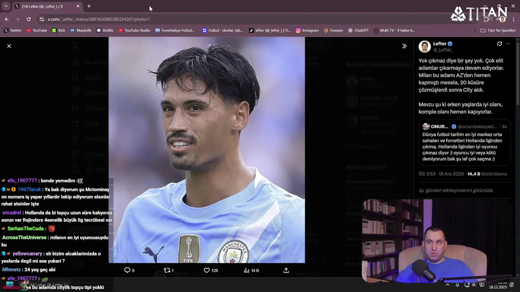The width and height of the screenshot is (520, 292).
Task: Open the Instagram bookmark
Action: 307,30
